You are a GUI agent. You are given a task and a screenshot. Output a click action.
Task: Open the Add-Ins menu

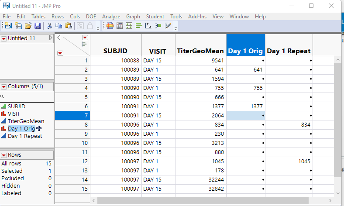pos(197,17)
